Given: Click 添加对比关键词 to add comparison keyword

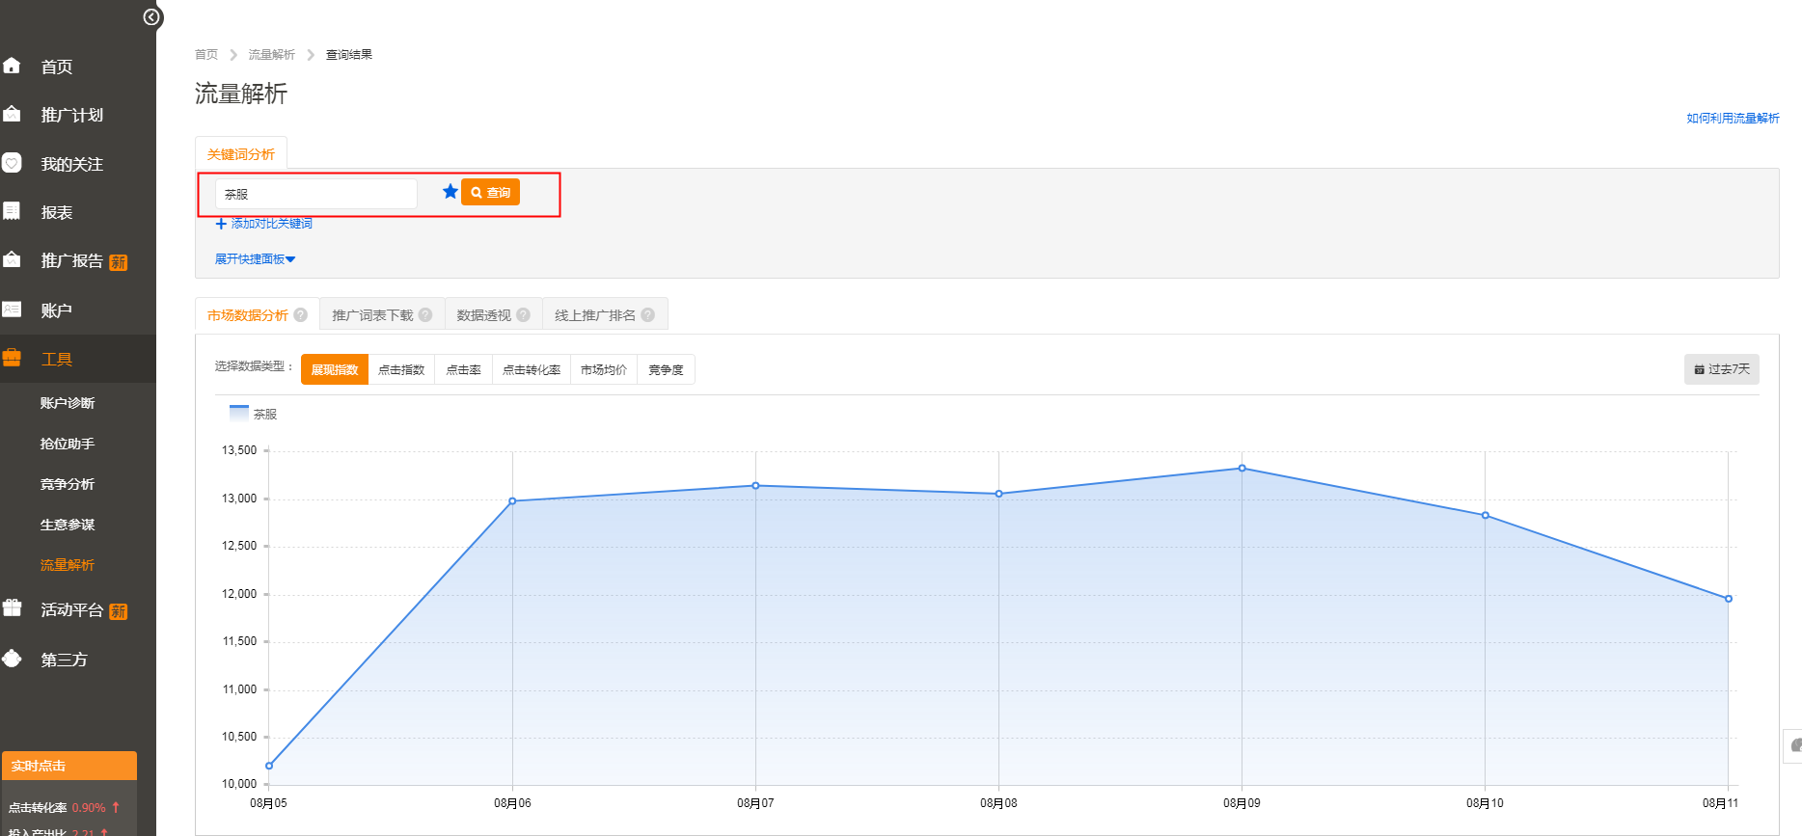Looking at the screenshot, I should point(264,224).
